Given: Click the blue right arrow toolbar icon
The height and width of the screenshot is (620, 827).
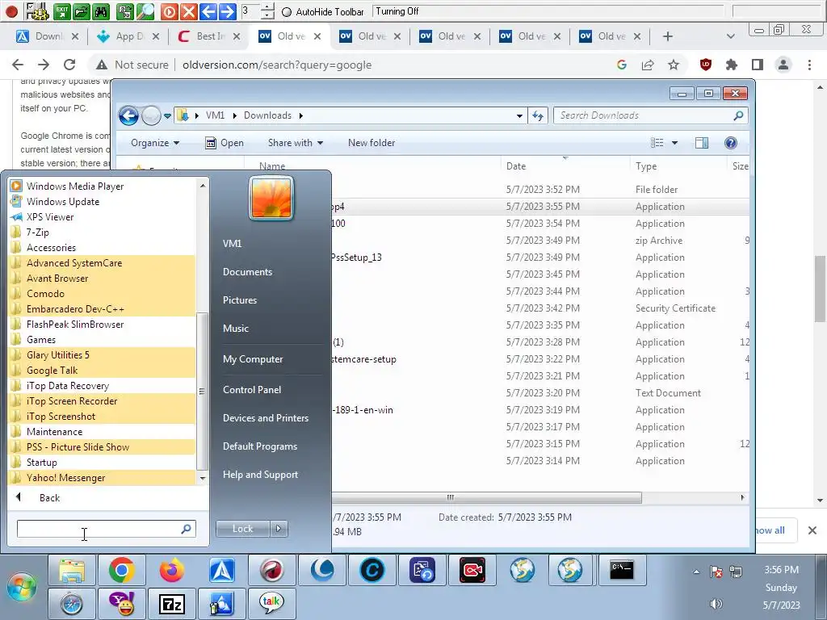Looking at the screenshot, I should pos(227,11).
